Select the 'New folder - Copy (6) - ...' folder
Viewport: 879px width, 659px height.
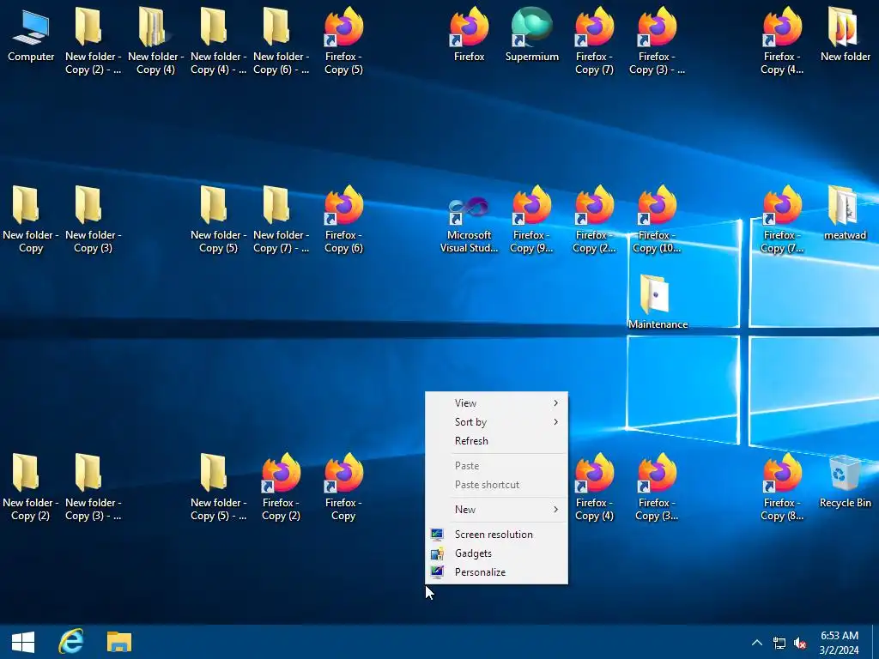coord(281,41)
